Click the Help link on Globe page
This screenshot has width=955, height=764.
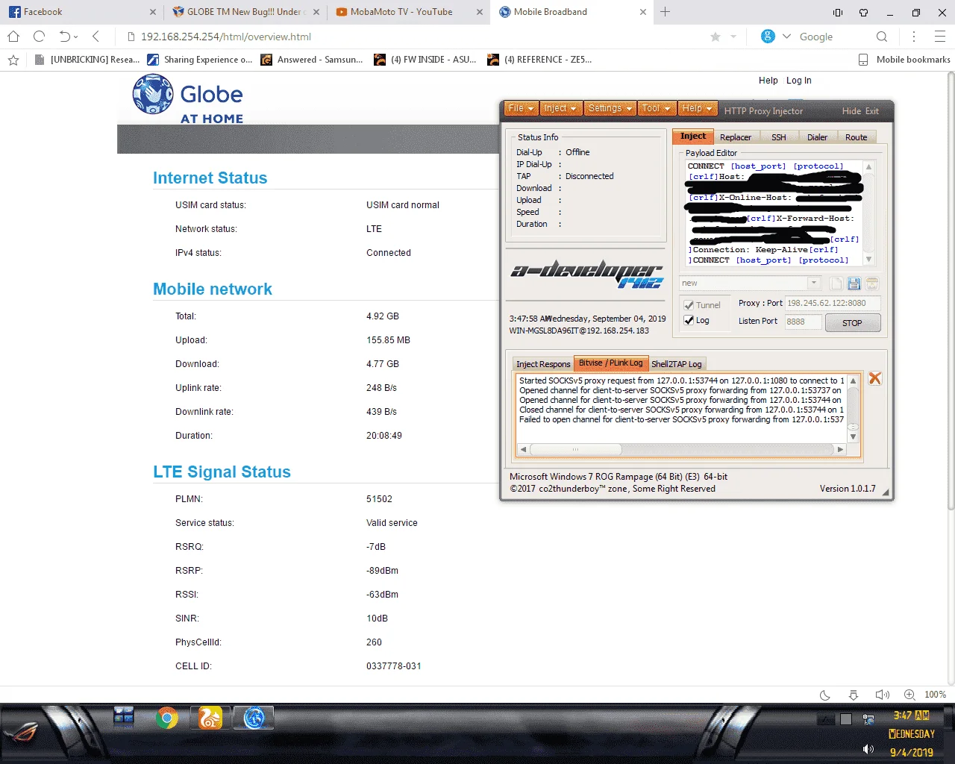tap(768, 81)
